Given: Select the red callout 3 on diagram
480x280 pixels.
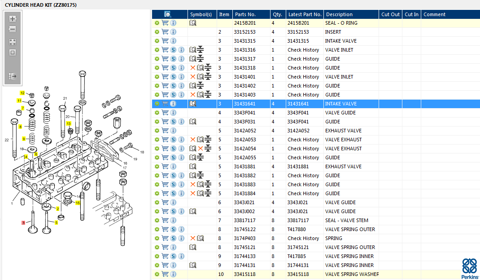Looking at the screenshot, I should [23, 223].
